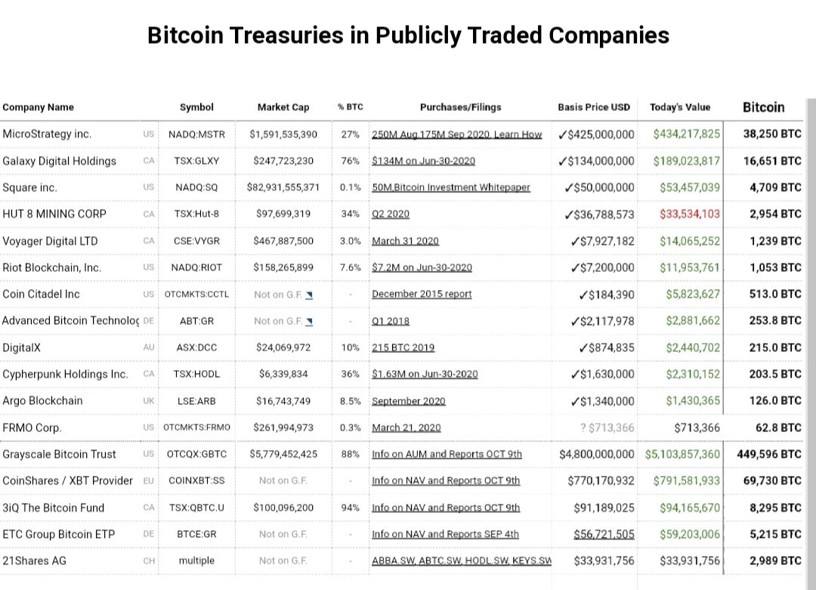Click the Q1 2018 filing link
Viewport: 816px width, 590px height.
391,321
